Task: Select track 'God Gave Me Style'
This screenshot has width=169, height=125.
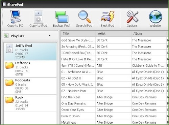Action: [x=77, y=40]
